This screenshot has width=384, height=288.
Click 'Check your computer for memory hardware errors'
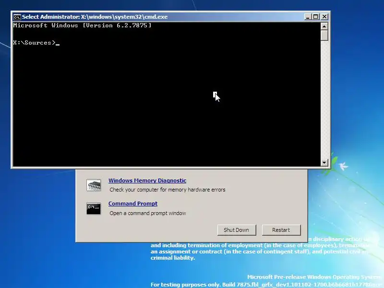[167, 190]
